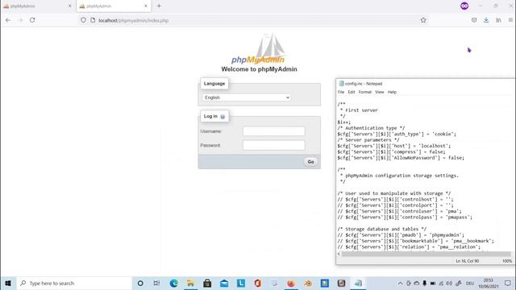Open the Firefox library icon
Screen dimensions: 516x290
click(498, 20)
